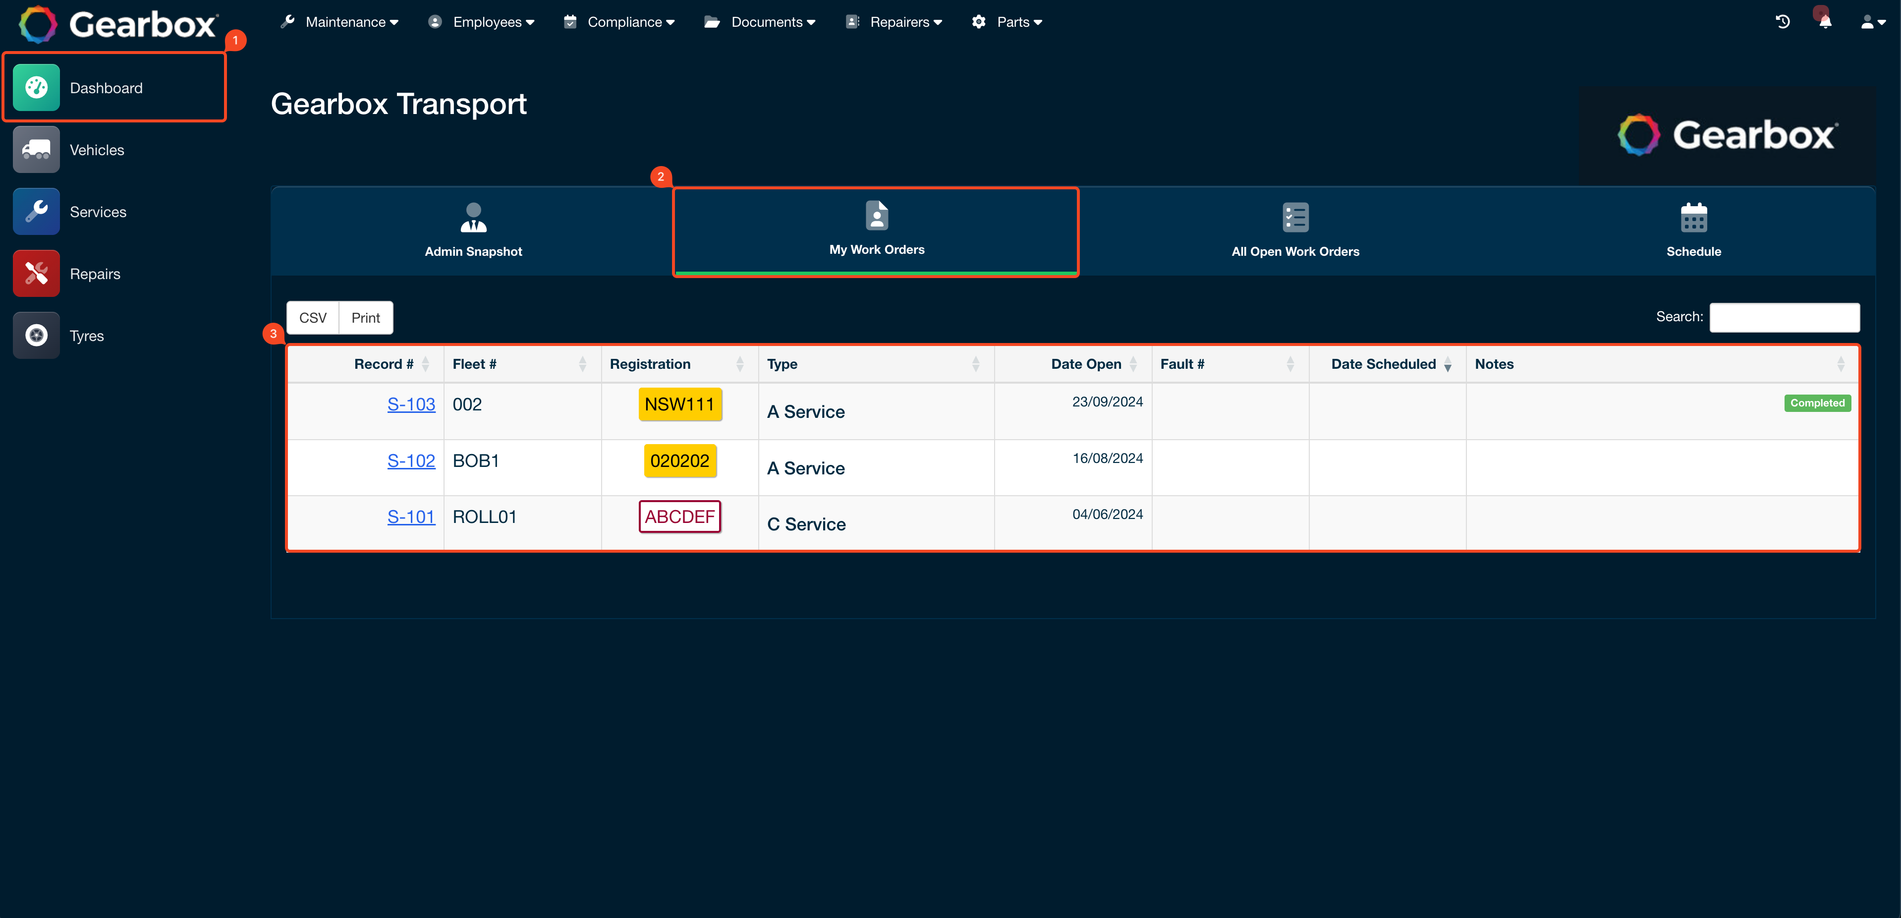The height and width of the screenshot is (918, 1901).
Task: Open the Schedule calendar icon
Action: click(1694, 218)
